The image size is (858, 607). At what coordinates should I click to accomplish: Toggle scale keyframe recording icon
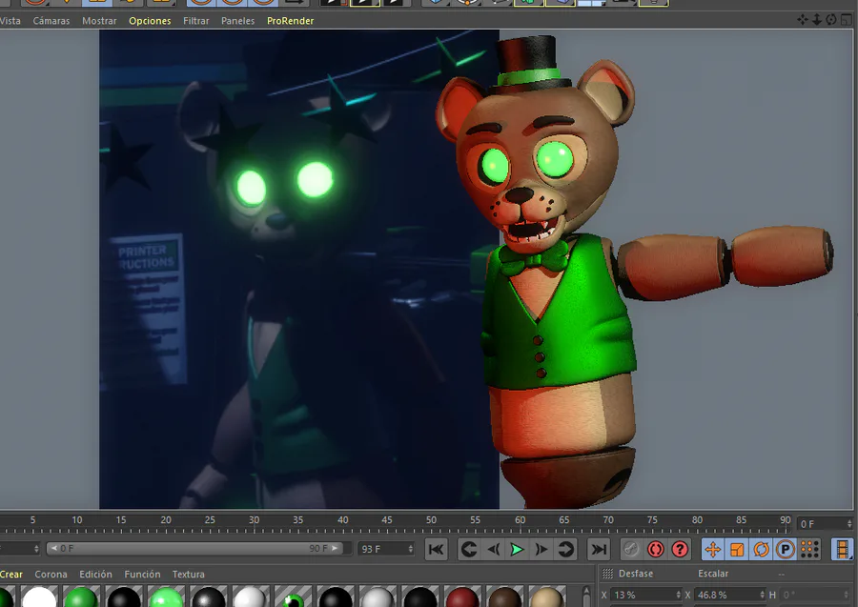click(x=737, y=549)
